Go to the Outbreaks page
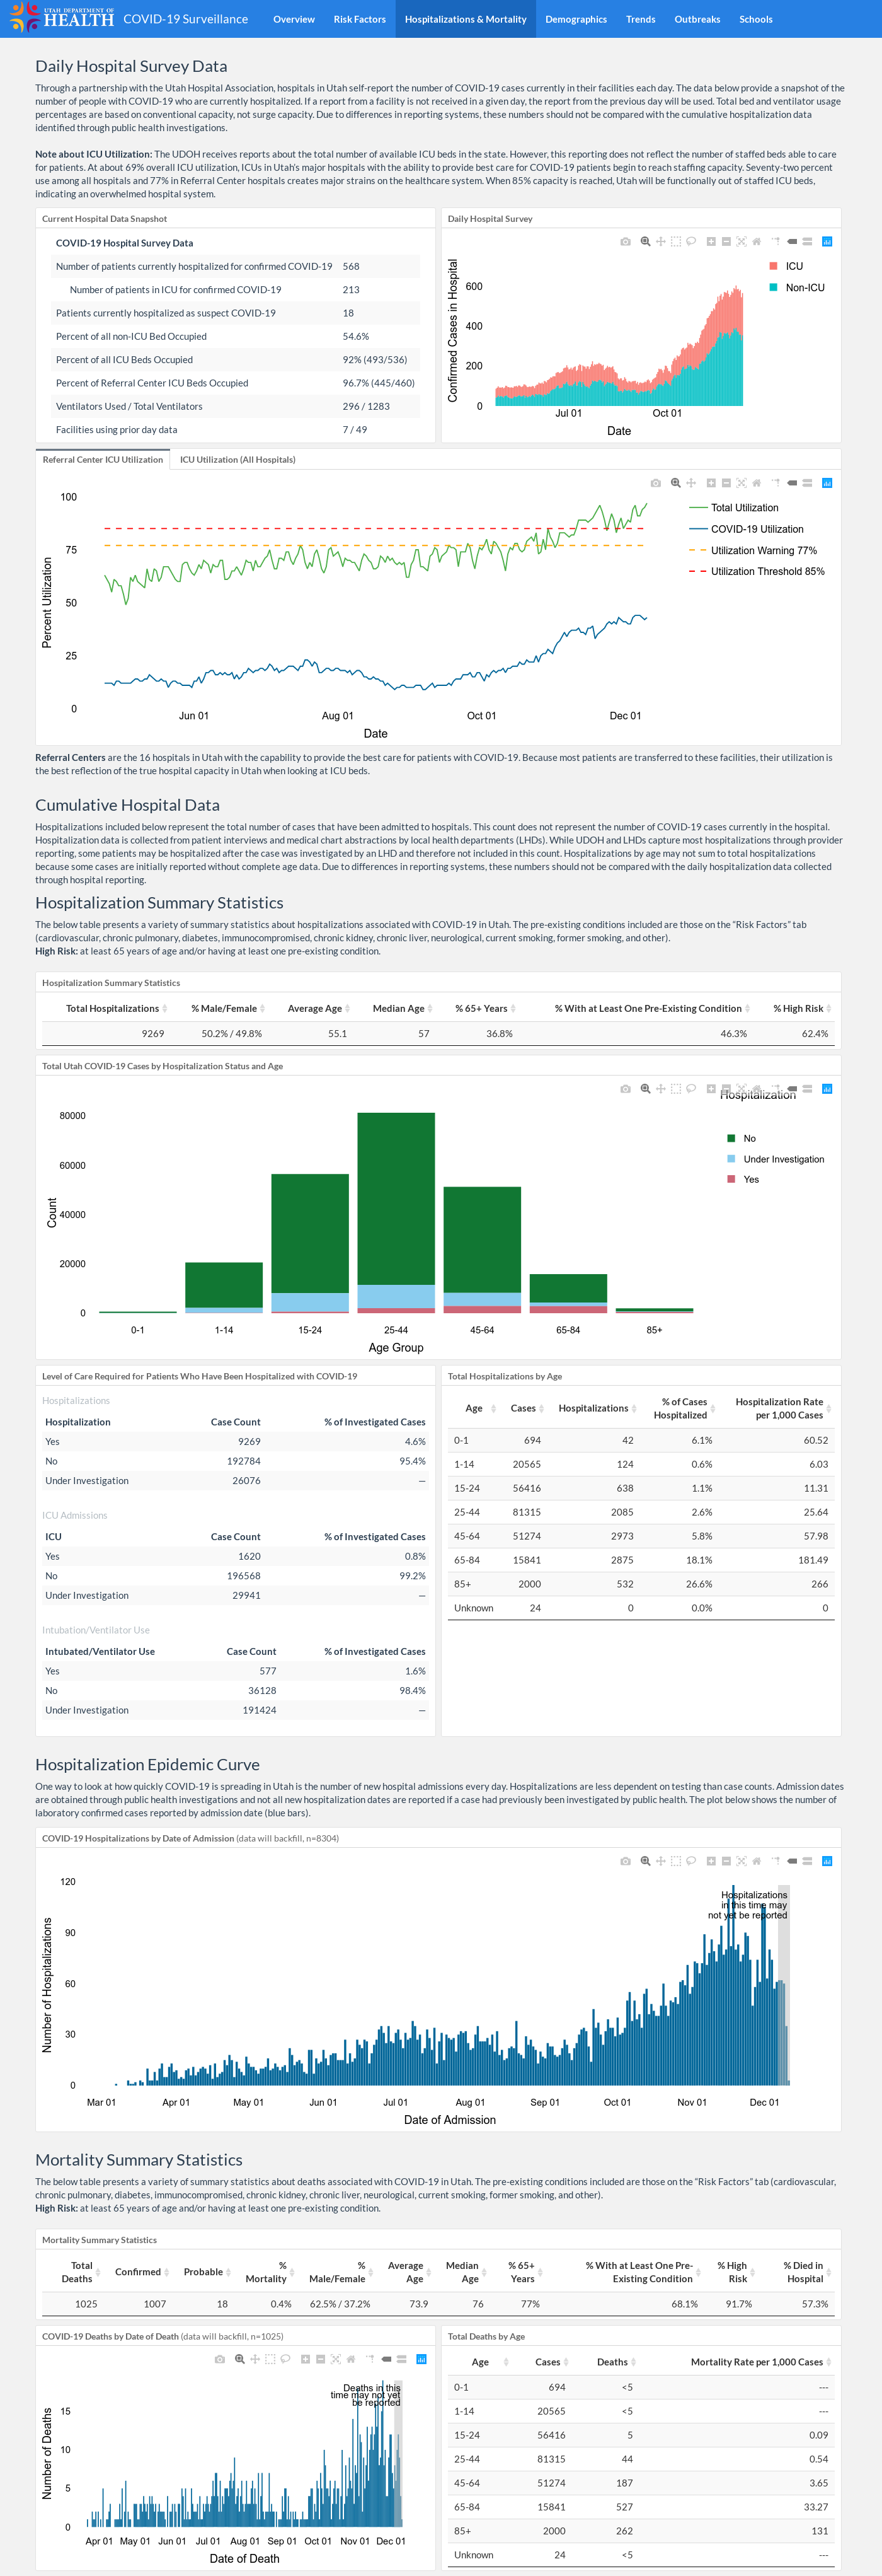 click(x=697, y=19)
